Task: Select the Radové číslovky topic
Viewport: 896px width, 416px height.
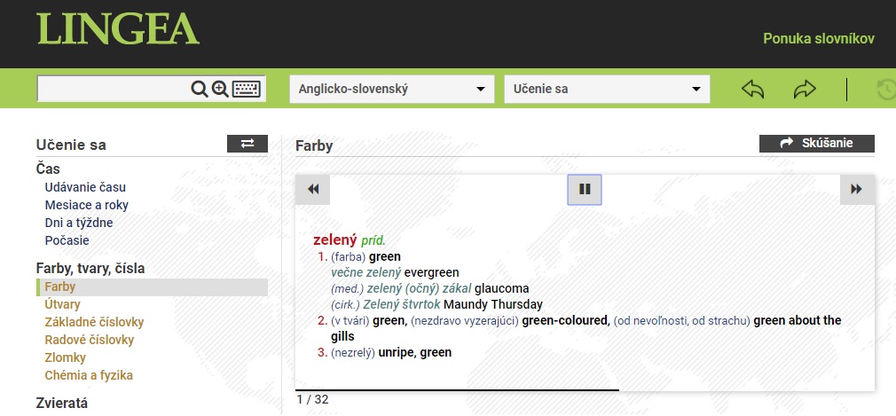Action: point(89,340)
